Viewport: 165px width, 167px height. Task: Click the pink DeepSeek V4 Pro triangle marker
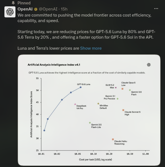coord(75,104)
